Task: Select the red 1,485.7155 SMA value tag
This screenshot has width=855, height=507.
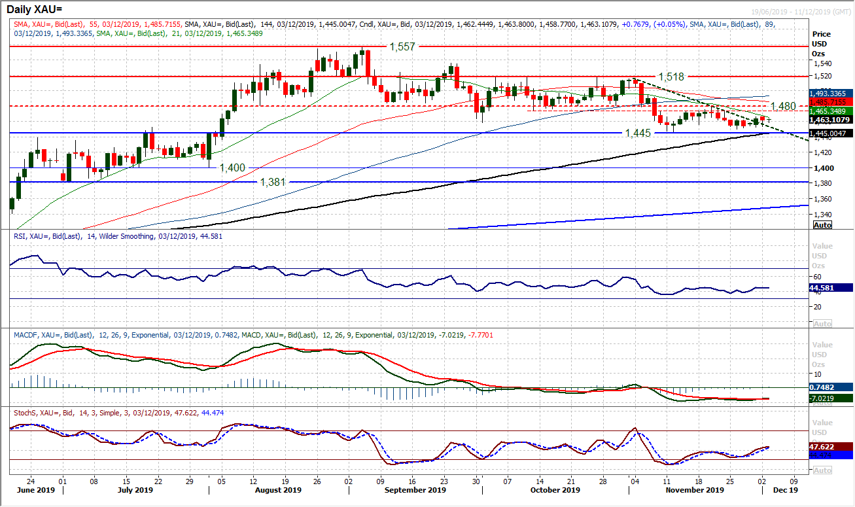Action: tap(831, 102)
